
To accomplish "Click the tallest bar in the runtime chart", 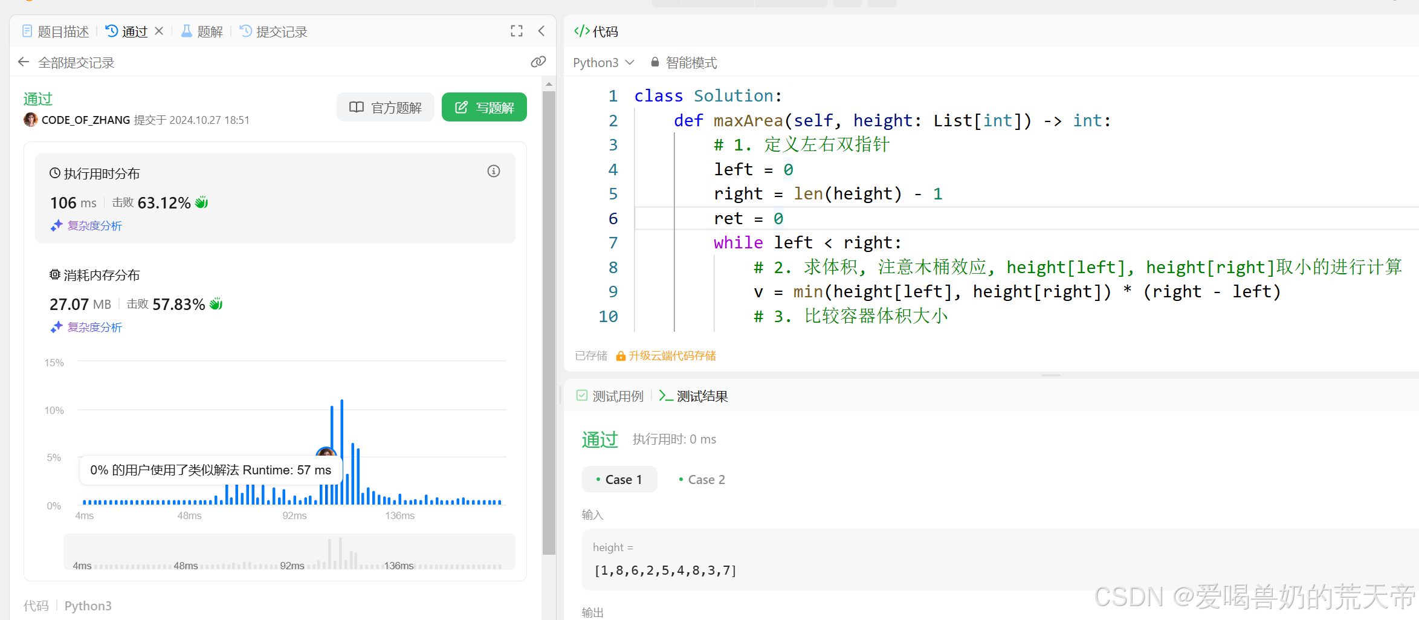I will [342, 451].
